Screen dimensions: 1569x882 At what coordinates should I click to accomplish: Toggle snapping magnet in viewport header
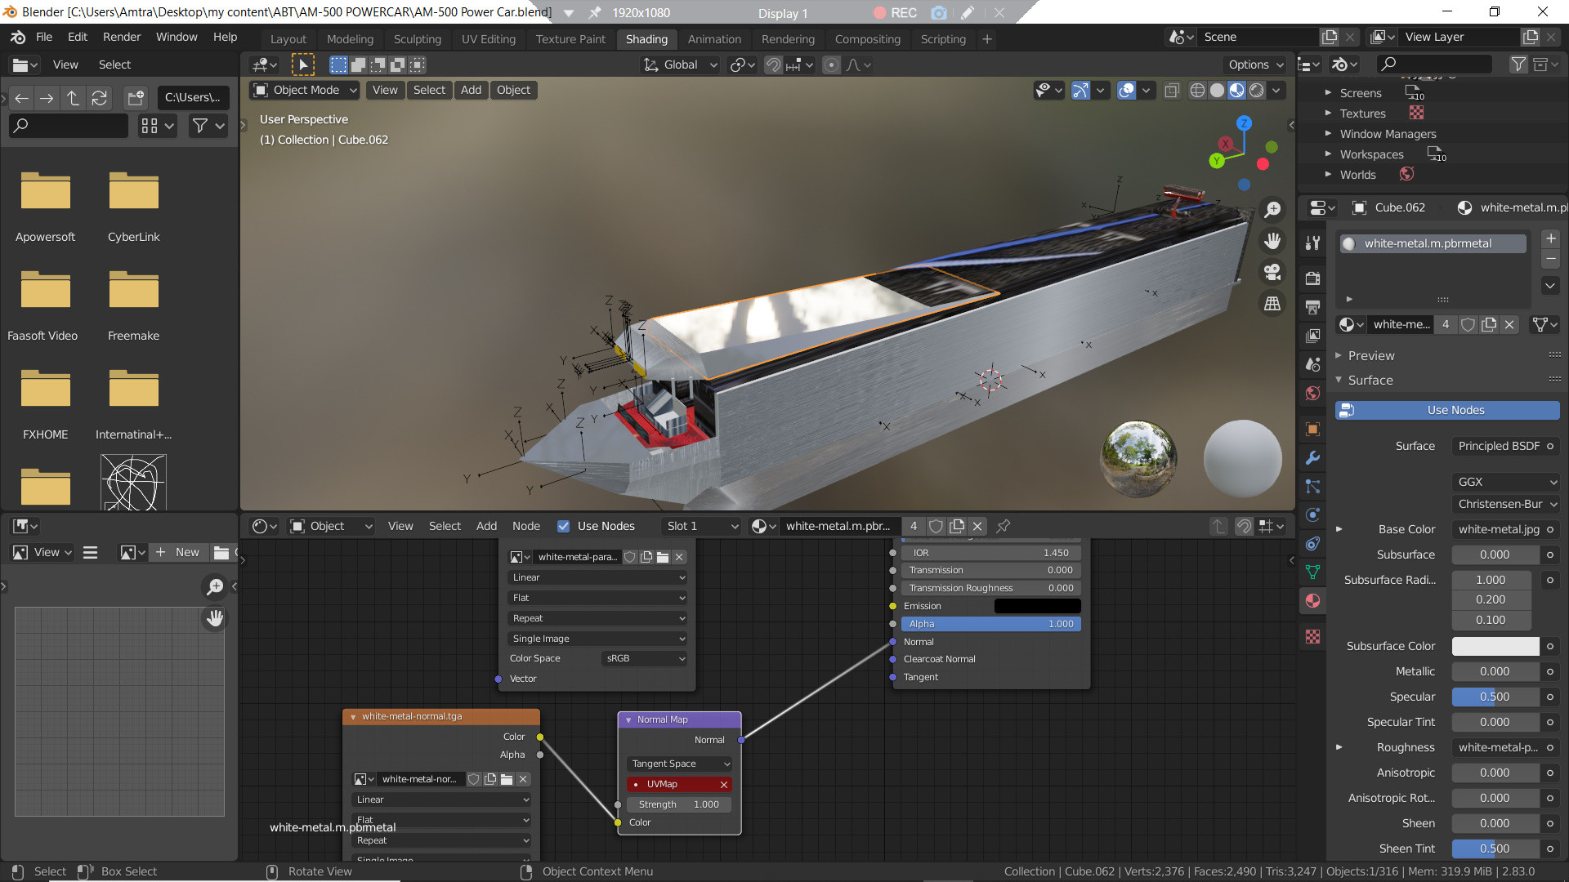click(x=773, y=65)
